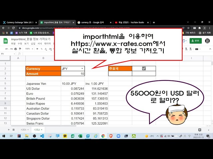Reload the current browser page
Image resolution: width=213 pixels, height=159 pixels.
click(x=13, y=28)
